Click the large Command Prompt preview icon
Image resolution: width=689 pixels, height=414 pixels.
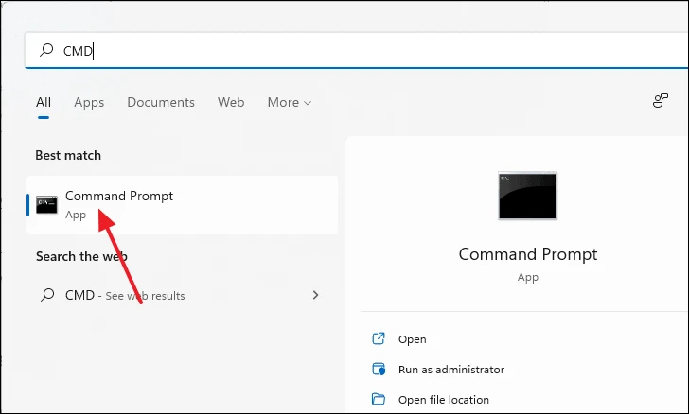(x=527, y=196)
